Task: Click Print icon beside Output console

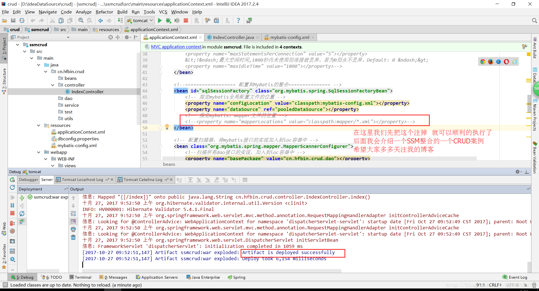Action: click(73, 229)
